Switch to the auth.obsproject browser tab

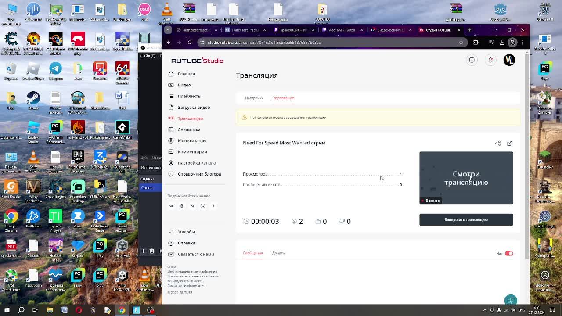196,30
